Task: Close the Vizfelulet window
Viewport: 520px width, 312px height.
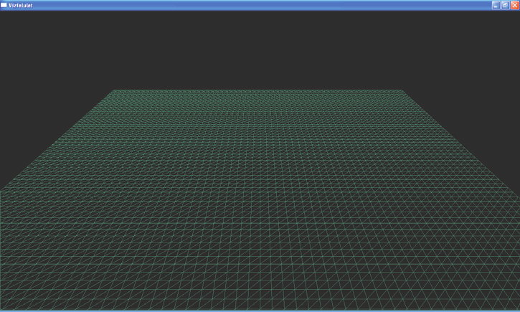Action: (x=515, y=5)
